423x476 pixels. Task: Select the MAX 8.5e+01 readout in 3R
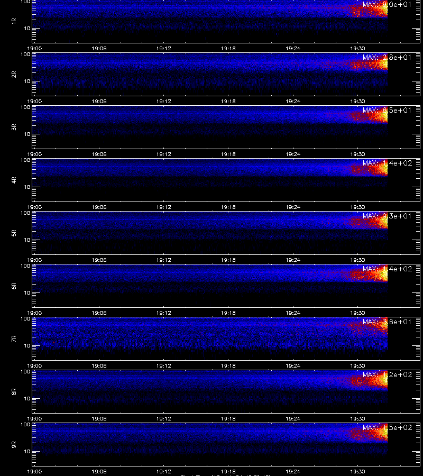click(387, 110)
